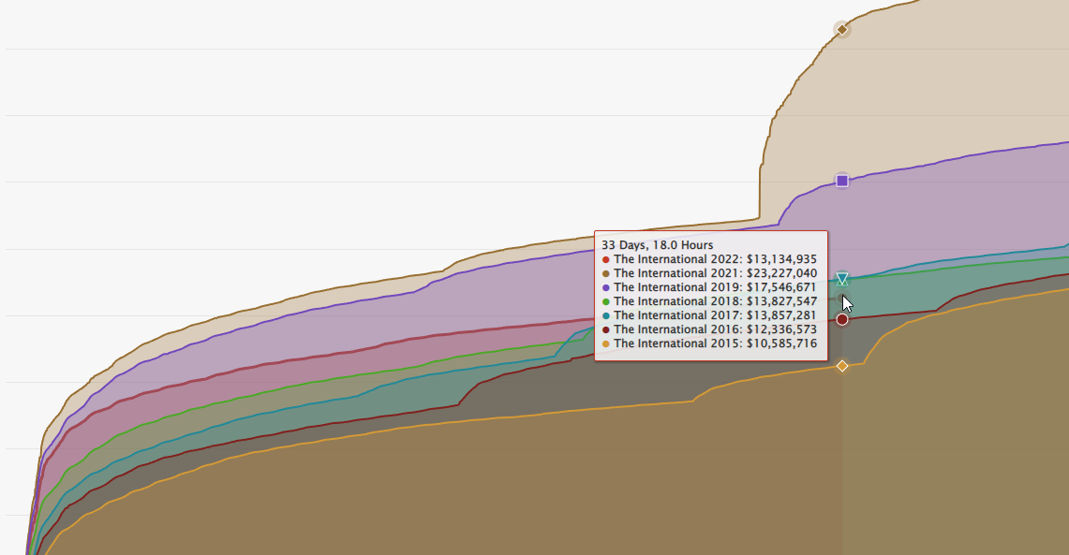Viewport: 1069px width, 555px height.
Task: Click the red bullet beside International 2022
Action: 606,260
